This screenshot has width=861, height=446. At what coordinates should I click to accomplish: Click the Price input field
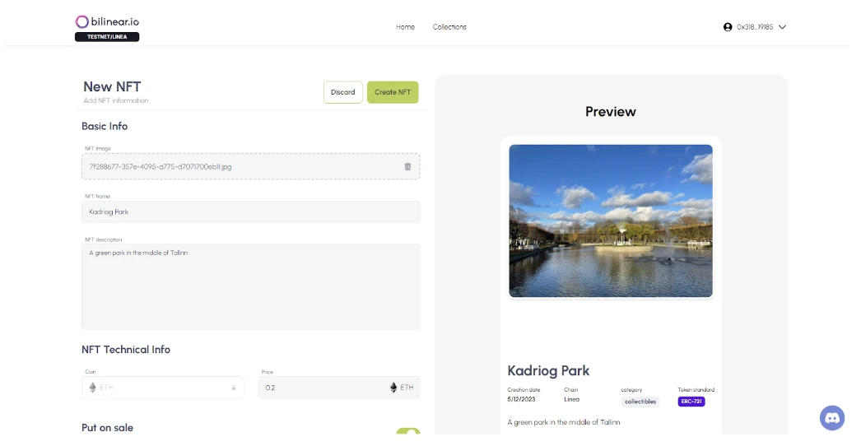pos(339,388)
